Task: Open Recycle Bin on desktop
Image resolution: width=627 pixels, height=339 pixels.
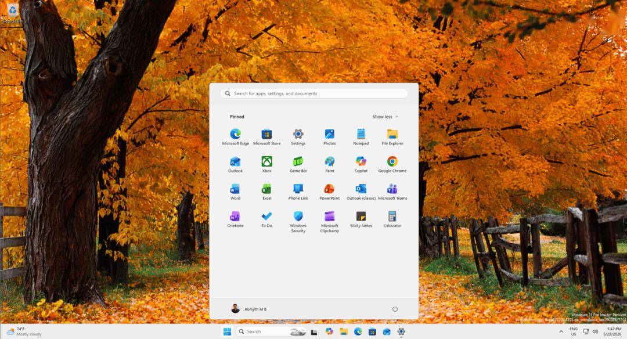Action: tap(13, 14)
